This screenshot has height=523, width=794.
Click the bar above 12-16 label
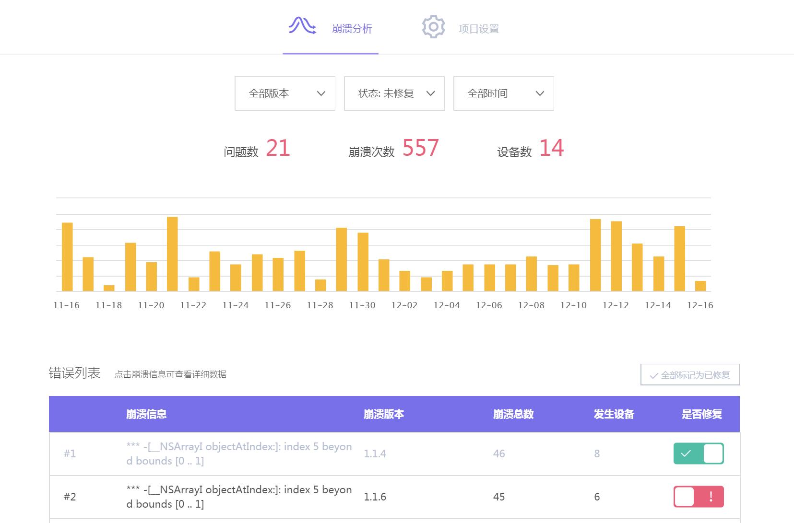(700, 286)
